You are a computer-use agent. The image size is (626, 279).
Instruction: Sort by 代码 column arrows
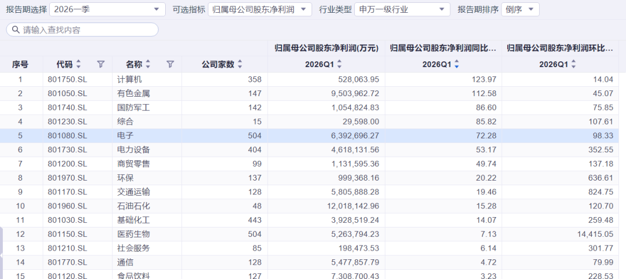coord(79,64)
